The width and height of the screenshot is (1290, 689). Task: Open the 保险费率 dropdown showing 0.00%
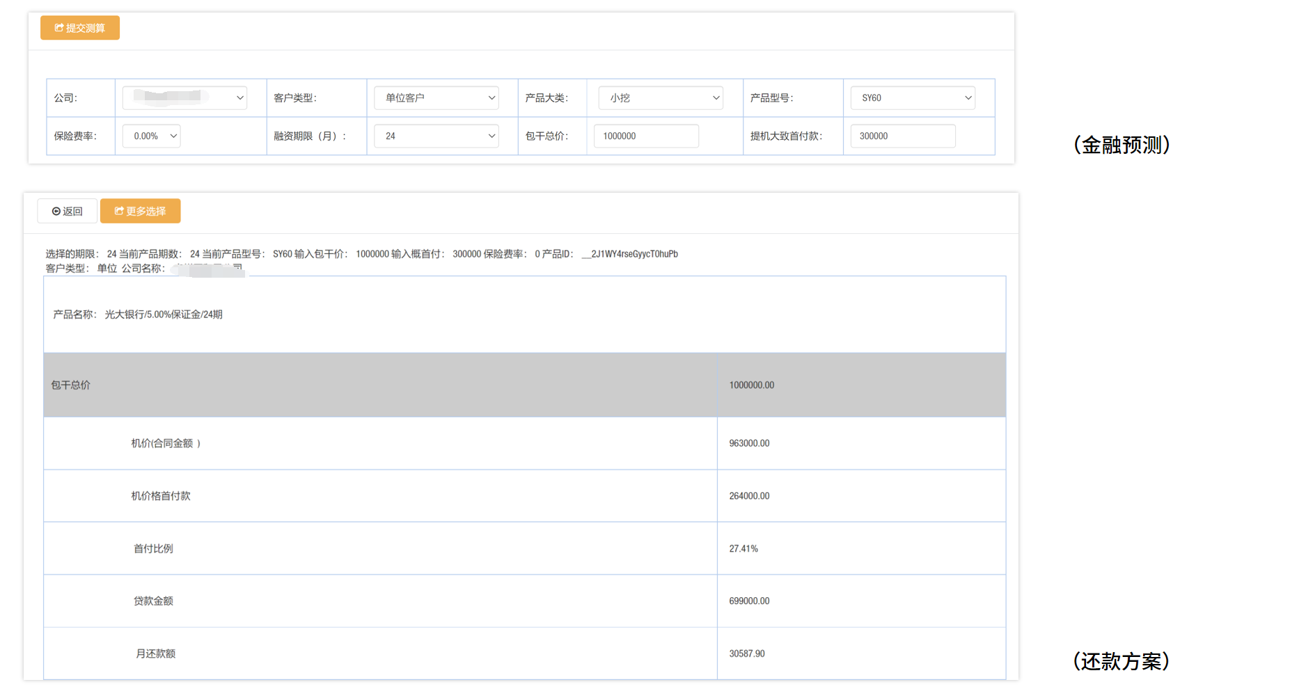pyautogui.click(x=151, y=136)
